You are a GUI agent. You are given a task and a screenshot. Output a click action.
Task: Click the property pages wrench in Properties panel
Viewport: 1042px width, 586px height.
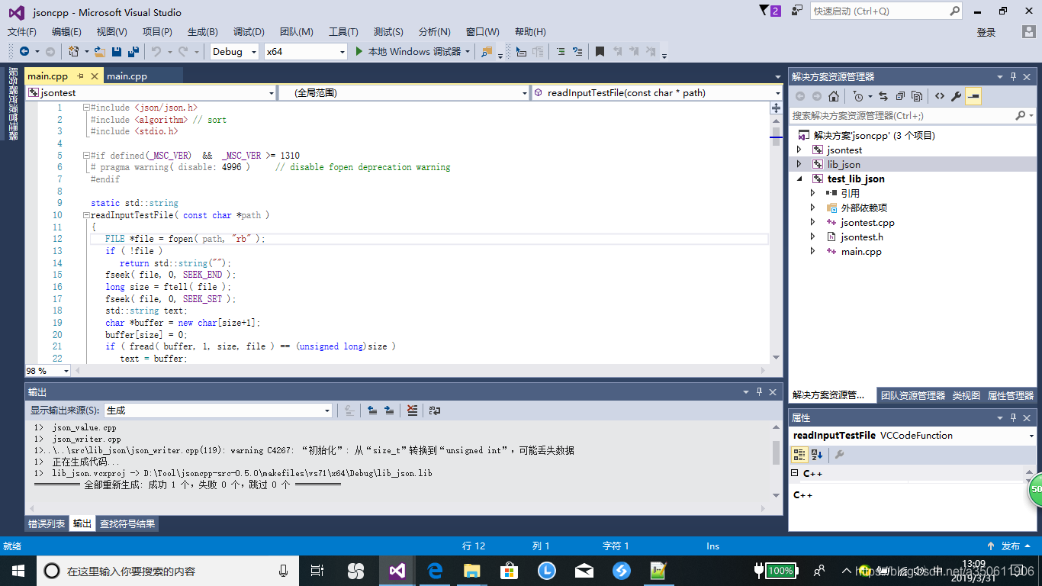click(x=839, y=455)
